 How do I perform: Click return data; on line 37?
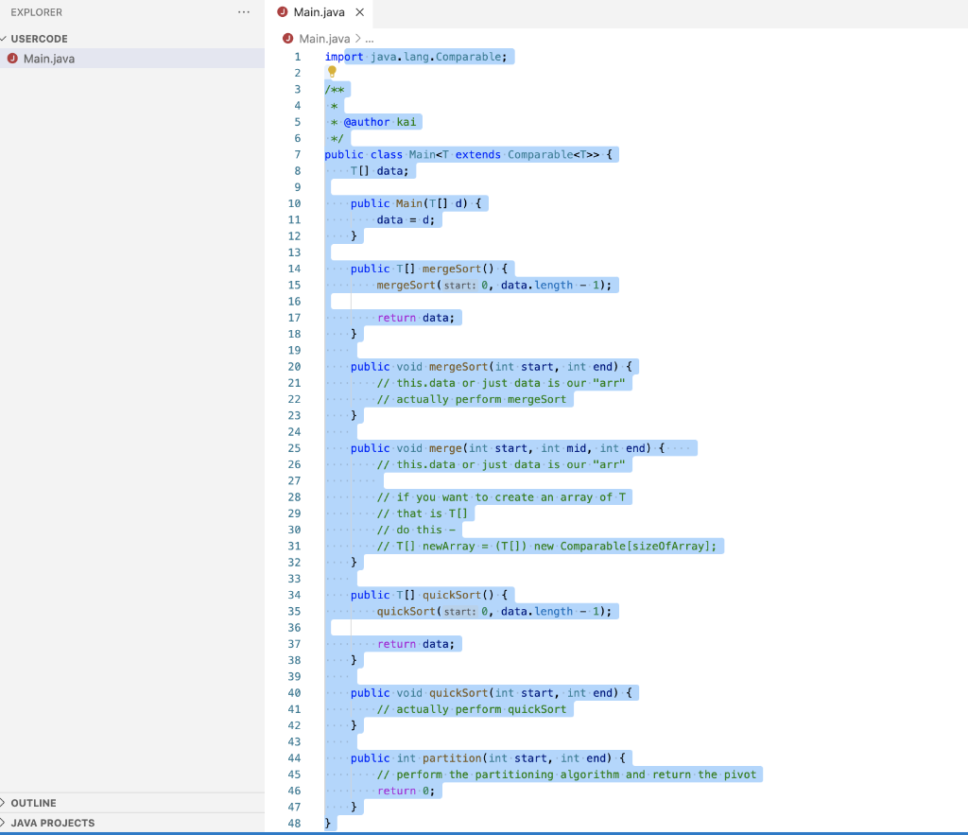point(416,644)
